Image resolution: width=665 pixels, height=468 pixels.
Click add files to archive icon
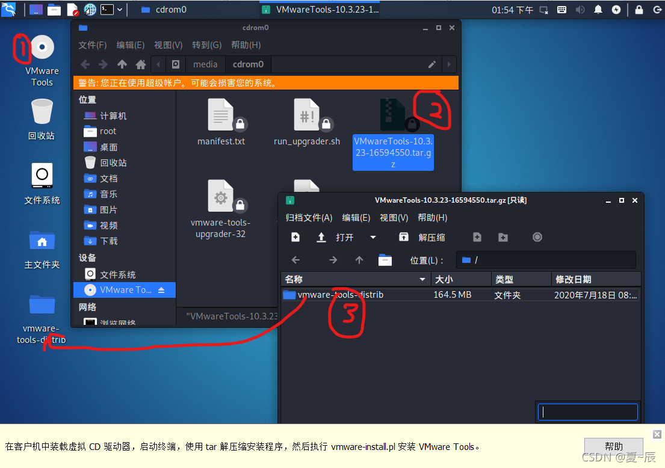(477, 238)
